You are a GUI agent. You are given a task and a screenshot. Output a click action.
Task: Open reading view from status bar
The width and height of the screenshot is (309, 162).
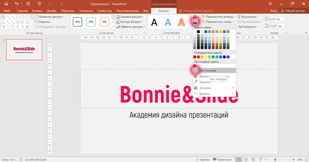point(253,160)
